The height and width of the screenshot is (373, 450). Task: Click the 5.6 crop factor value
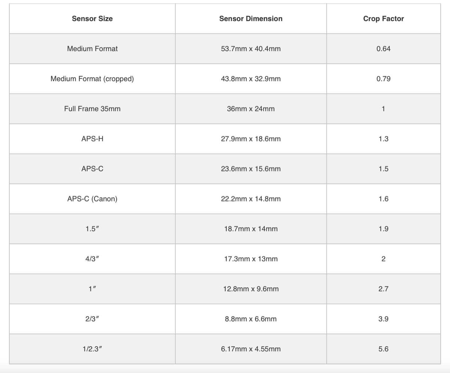(383, 349)
